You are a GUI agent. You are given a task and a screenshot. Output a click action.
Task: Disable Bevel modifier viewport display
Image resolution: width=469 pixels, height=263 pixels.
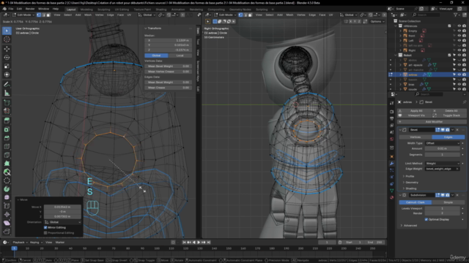coord(443,130)
